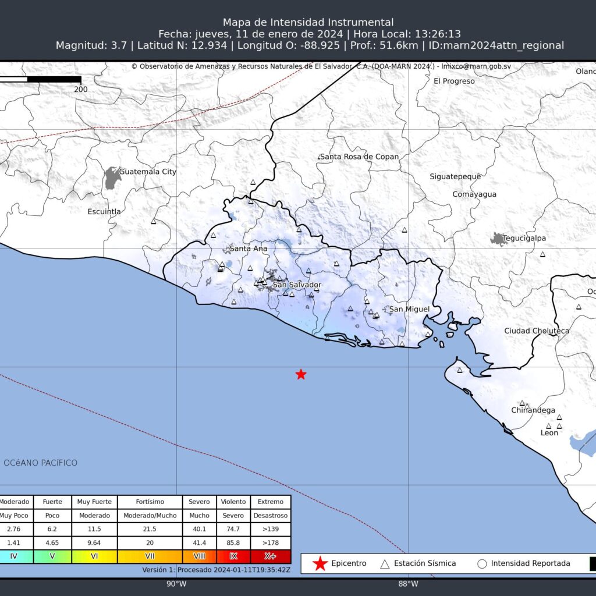Click the seismic station triangle near Chinandega
Image resolution: width=596 pixels, height=596 pixels.
tap(522, 403)
